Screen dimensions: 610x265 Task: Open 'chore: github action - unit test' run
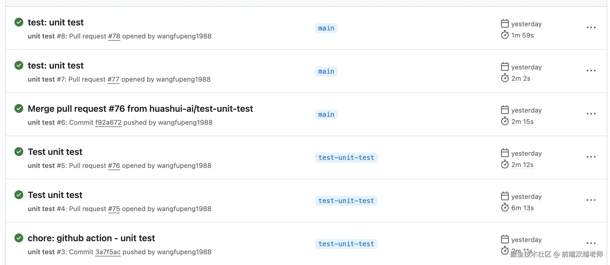click(x=91, y=238)
